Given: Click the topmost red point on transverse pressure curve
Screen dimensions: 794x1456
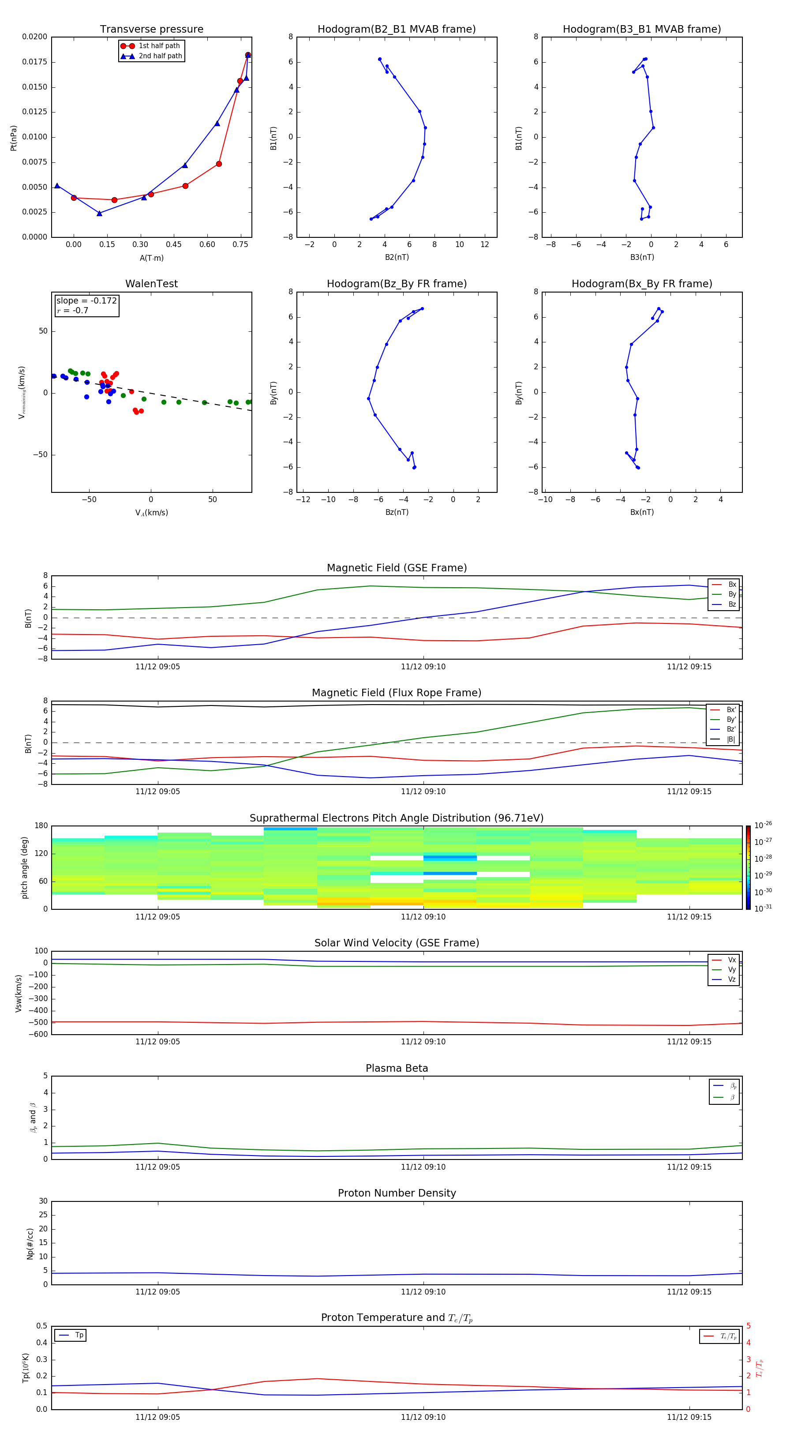Looking at the screenshot, I should pyautogui.click(x=248, y=56).
